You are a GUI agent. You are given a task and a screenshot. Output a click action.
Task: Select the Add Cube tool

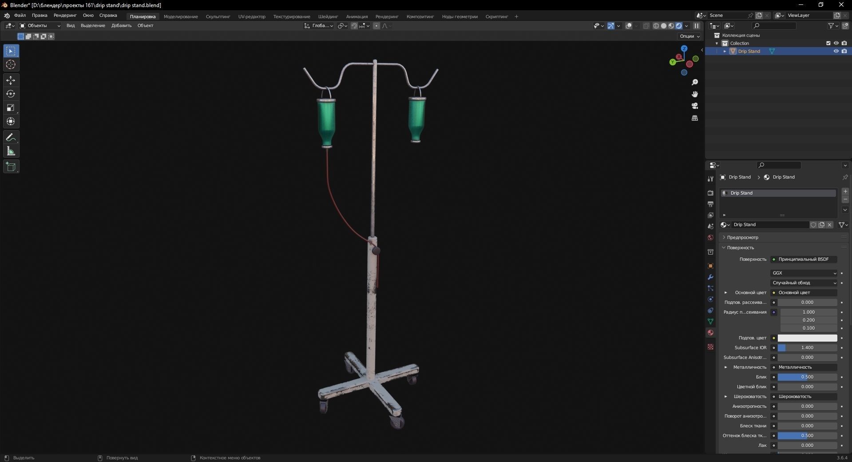11,167
